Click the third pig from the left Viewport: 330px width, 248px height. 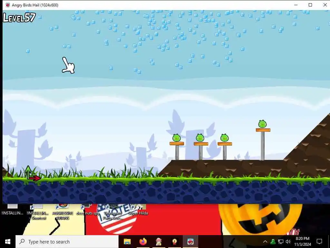[224, 138]
